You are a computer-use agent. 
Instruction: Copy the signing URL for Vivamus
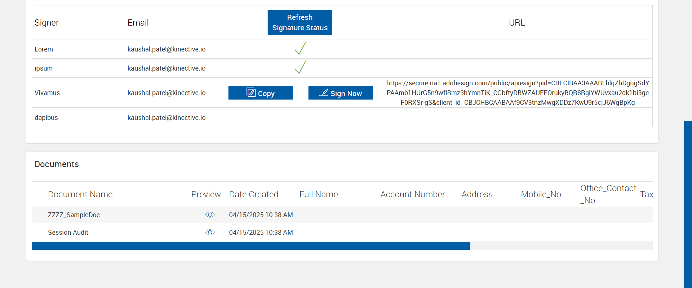tap(260, 93)
